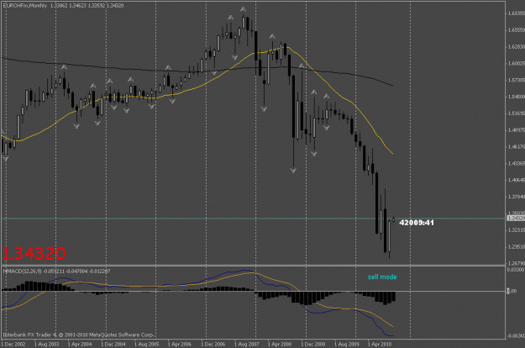
Task: Select the '1 Aug 2003' date label
Action: [46, 344]
